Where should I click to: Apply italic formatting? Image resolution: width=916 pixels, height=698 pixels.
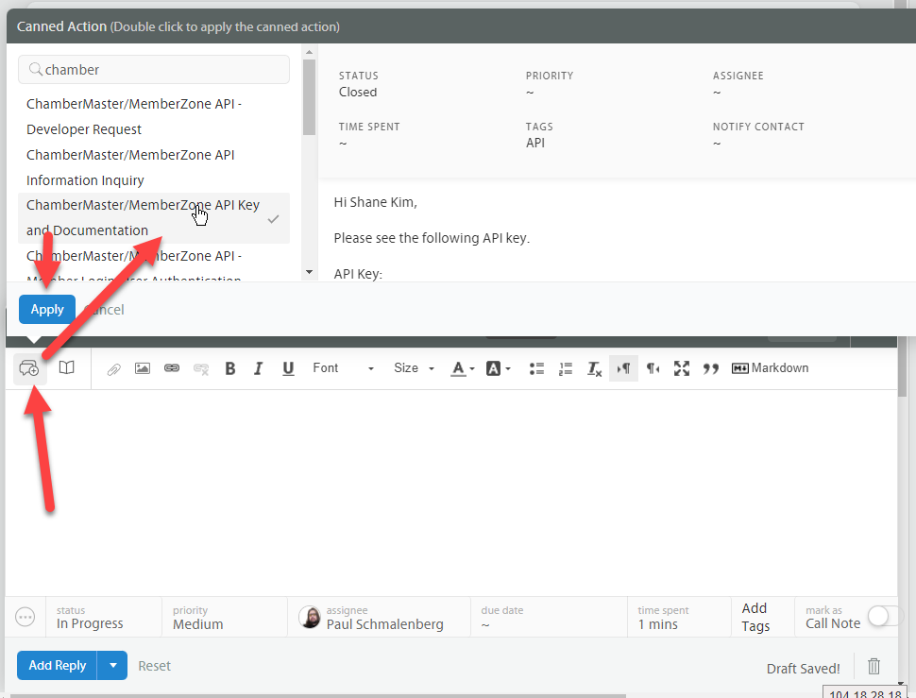pos(258,368)
